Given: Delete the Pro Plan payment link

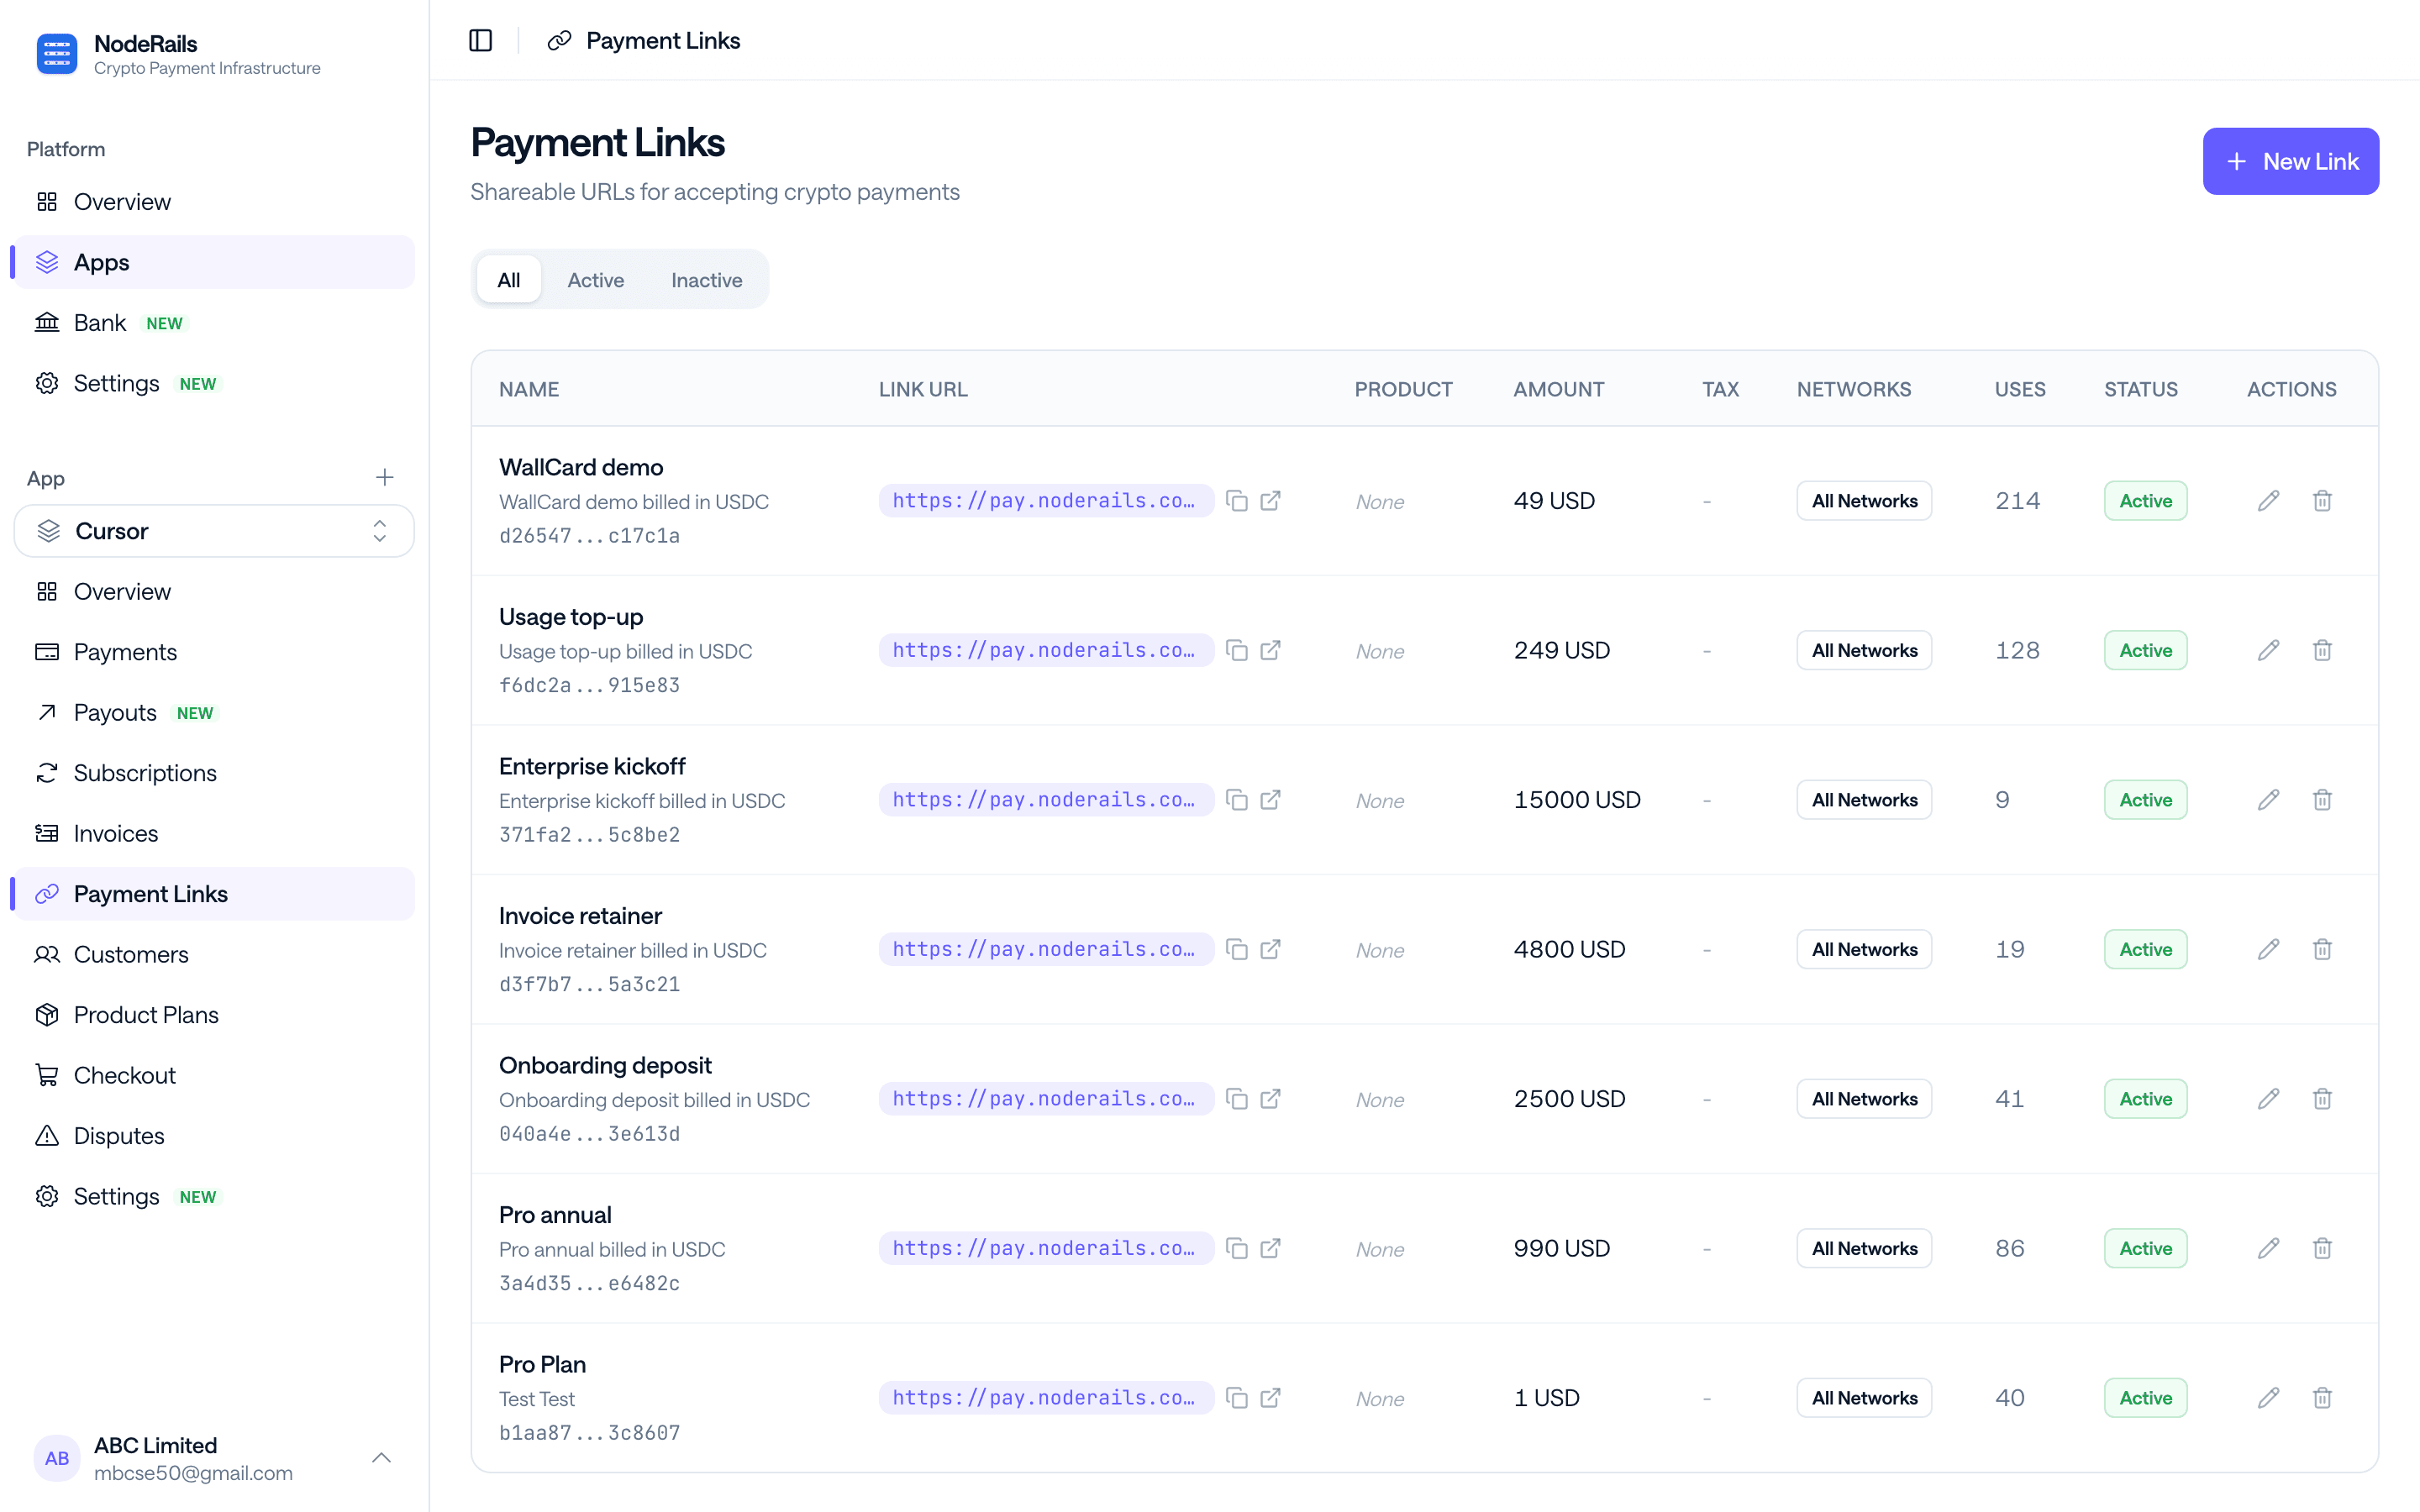Looking at the screenshot, I should (x=2322, y=1398).
